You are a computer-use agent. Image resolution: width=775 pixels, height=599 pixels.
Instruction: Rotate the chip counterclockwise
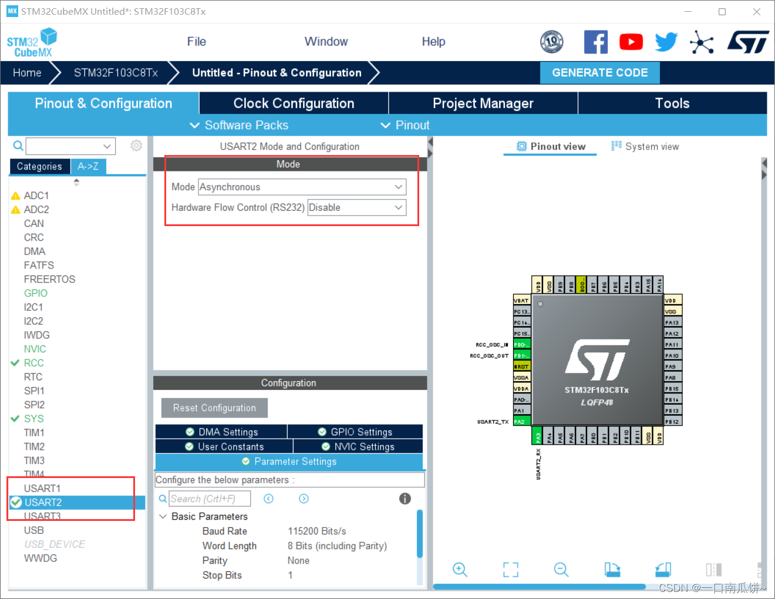coord(663,569)
